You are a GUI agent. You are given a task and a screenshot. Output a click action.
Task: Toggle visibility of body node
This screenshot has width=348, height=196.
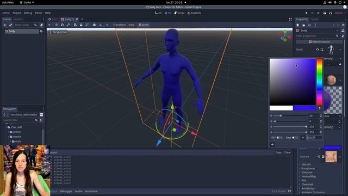click(41, 32)
